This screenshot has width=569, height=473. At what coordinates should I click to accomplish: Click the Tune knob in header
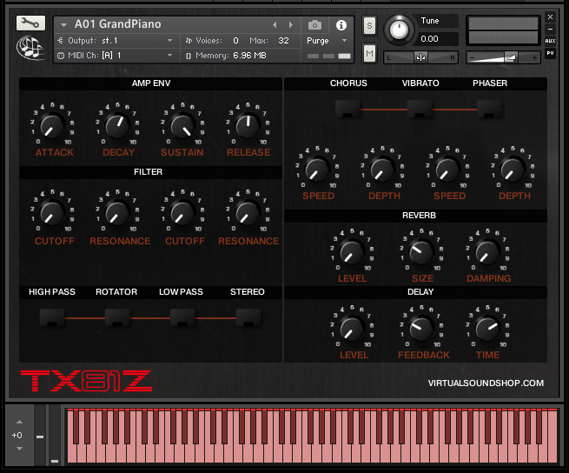[399, 30]
